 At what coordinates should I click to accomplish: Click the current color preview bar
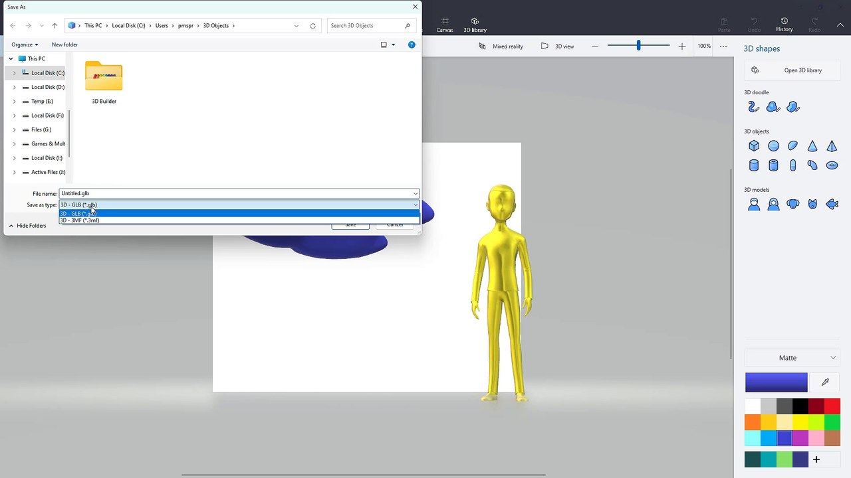click(x=776, y=382)
